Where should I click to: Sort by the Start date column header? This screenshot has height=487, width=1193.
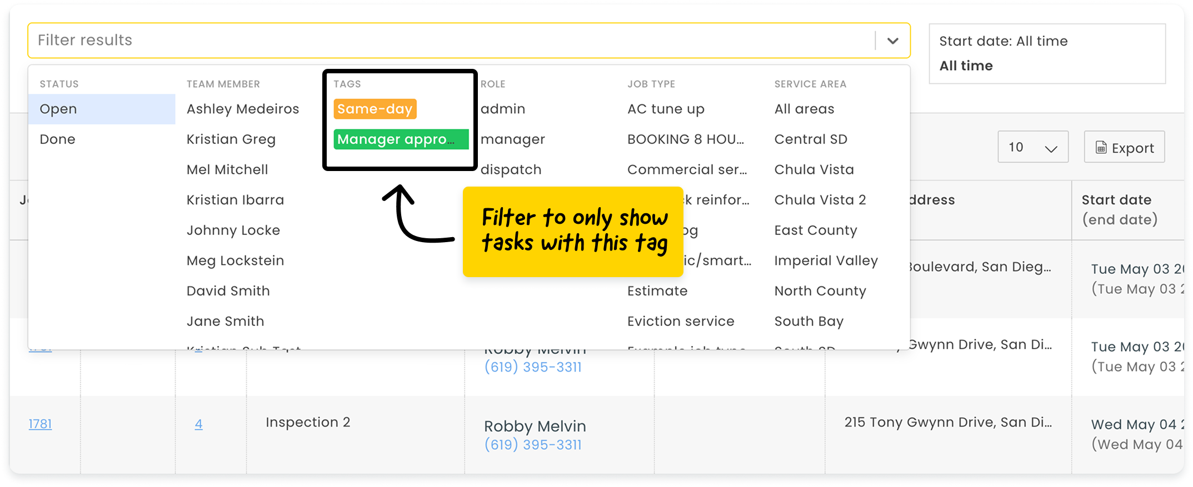point(1116,200)
